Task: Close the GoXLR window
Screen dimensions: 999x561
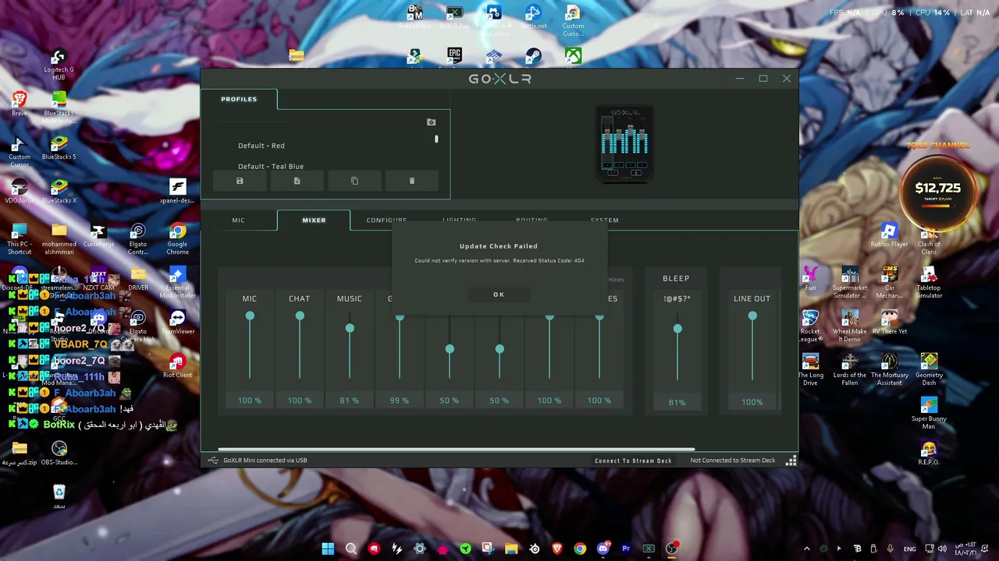Action: (x=787, y=79)
